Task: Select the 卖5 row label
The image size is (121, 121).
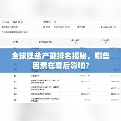Action: 15,100
